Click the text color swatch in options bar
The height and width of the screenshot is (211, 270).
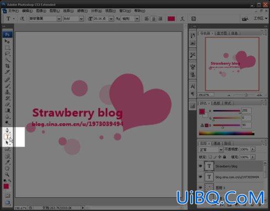[171, 19]
